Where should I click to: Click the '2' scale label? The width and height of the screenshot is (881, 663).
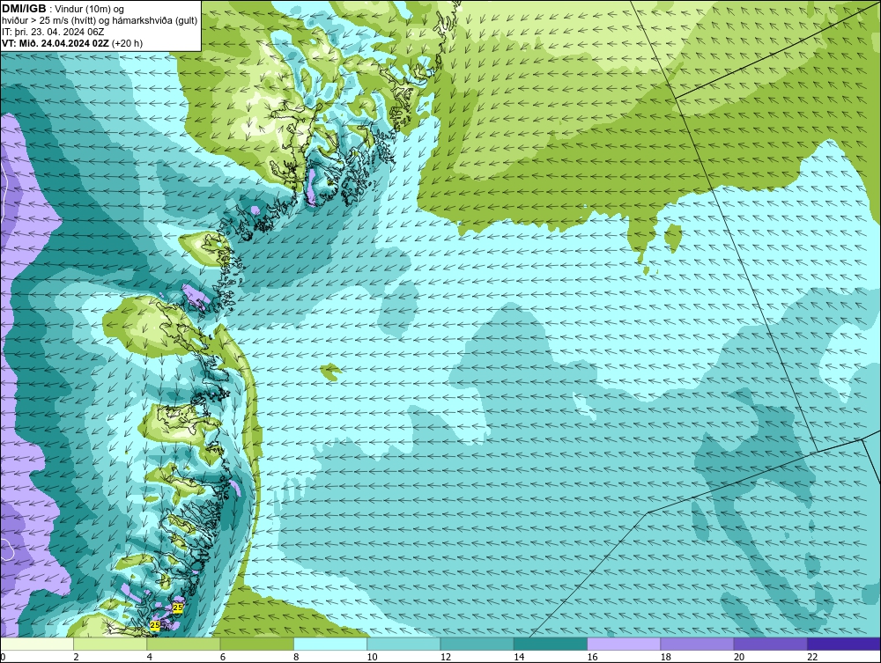76,657
